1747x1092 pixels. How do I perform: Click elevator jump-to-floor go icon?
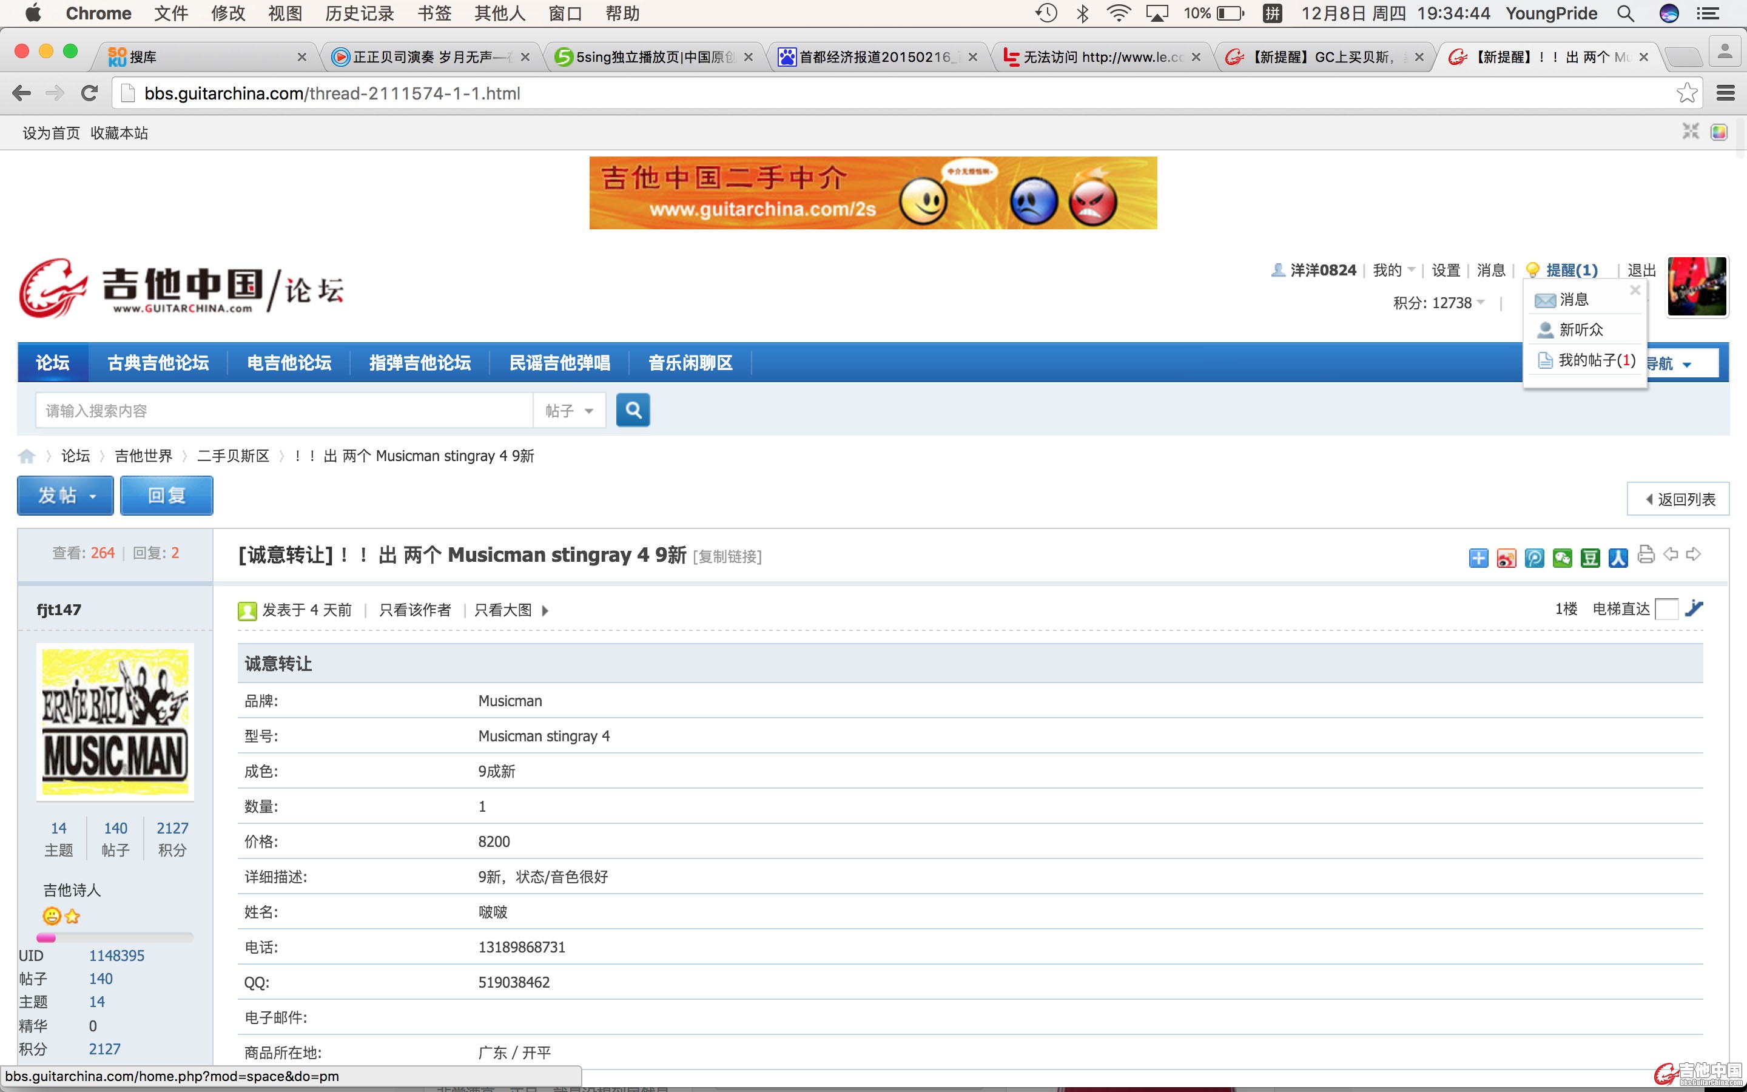1694,609
